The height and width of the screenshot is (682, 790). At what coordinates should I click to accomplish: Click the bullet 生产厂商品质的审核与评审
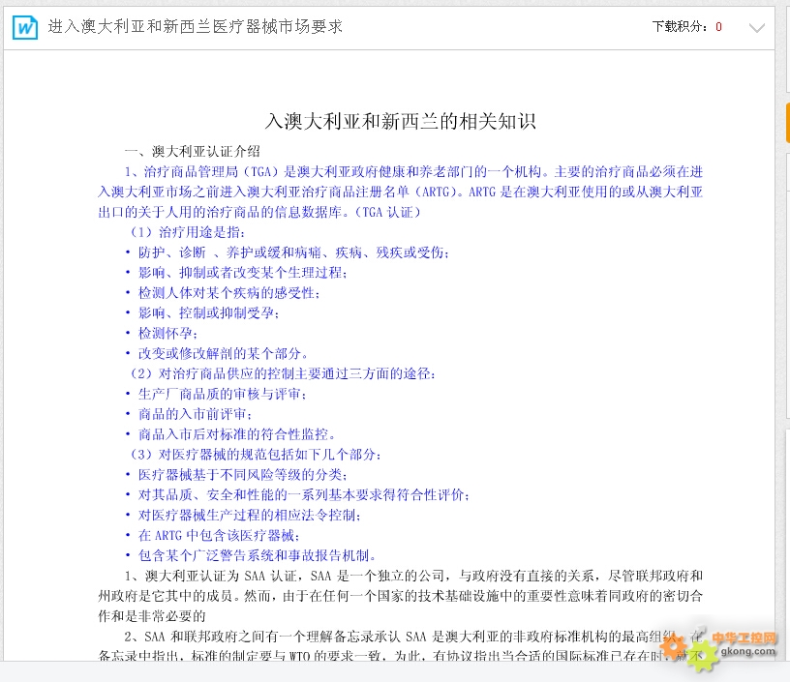[216, 394]
